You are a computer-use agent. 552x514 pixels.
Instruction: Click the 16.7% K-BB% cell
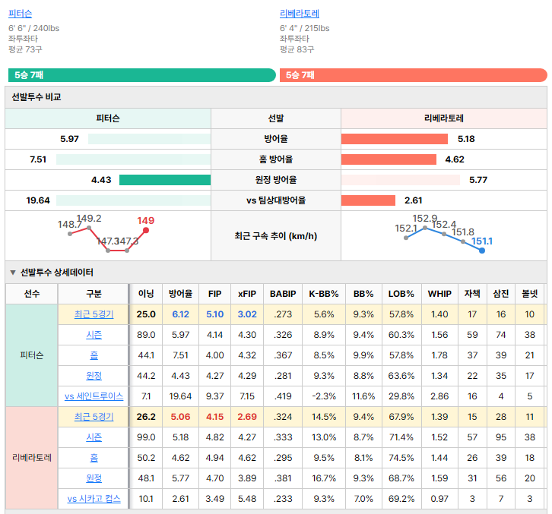click(324, 478)
